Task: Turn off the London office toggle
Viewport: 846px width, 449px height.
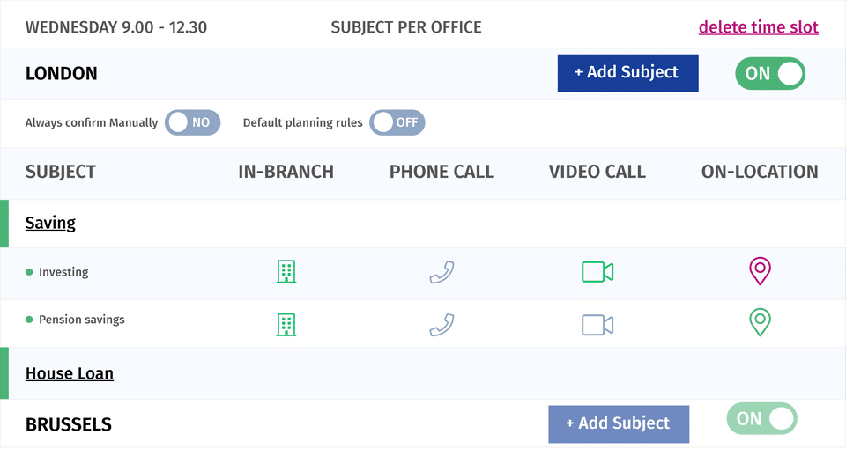Action: tap(770, 73)
